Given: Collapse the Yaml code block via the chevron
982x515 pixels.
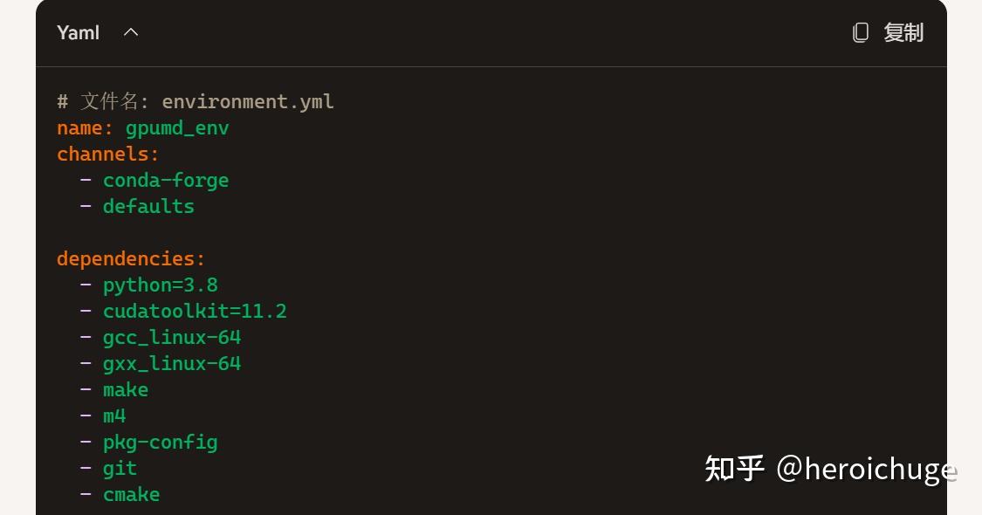Looking at the screenshot, I should coord(131,32).
